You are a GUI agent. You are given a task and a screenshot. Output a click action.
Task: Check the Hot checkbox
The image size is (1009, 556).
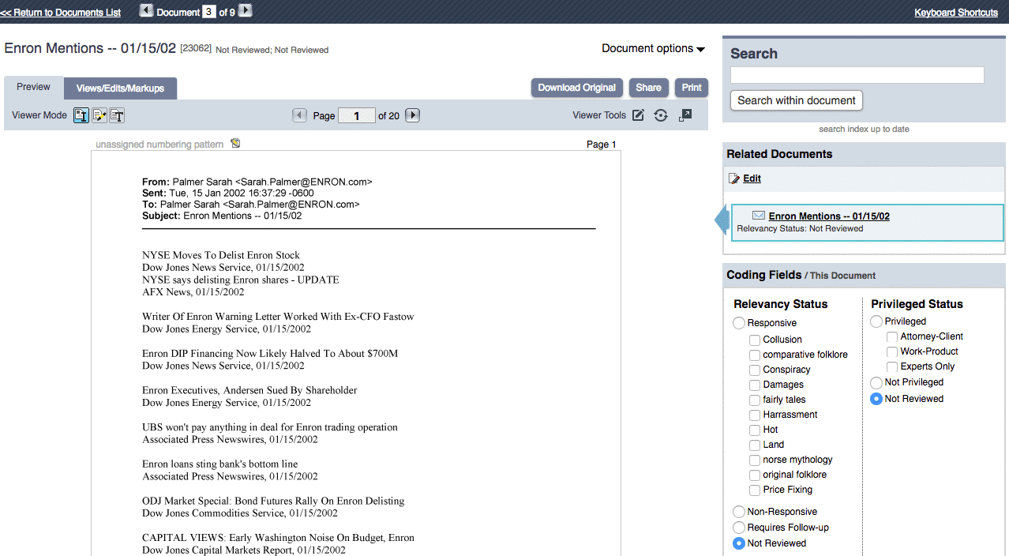(x=755, y=430)
